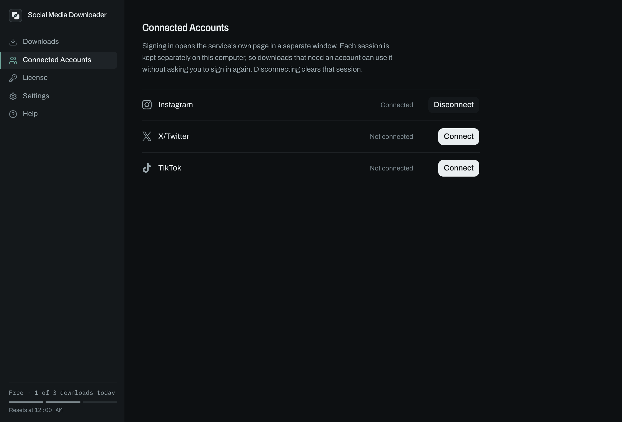The image size is (622, 422).
Task: Click X/Twitter's Not connected status
Action: pyautogui.click(x=391, y=137)
